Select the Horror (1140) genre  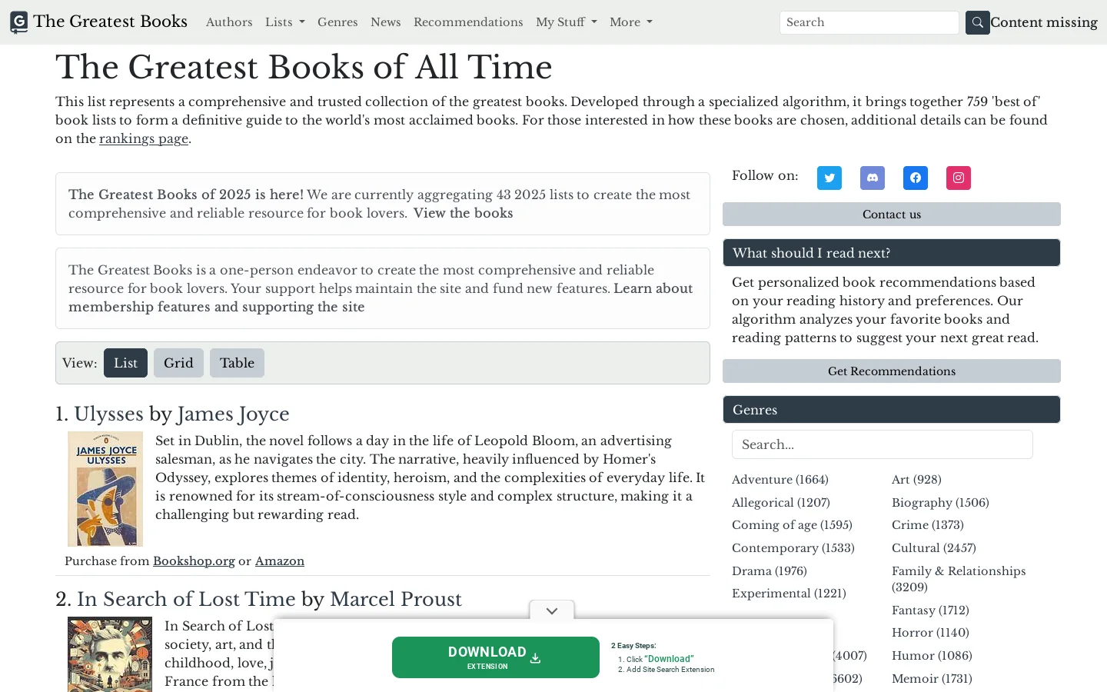pos(930,633)
